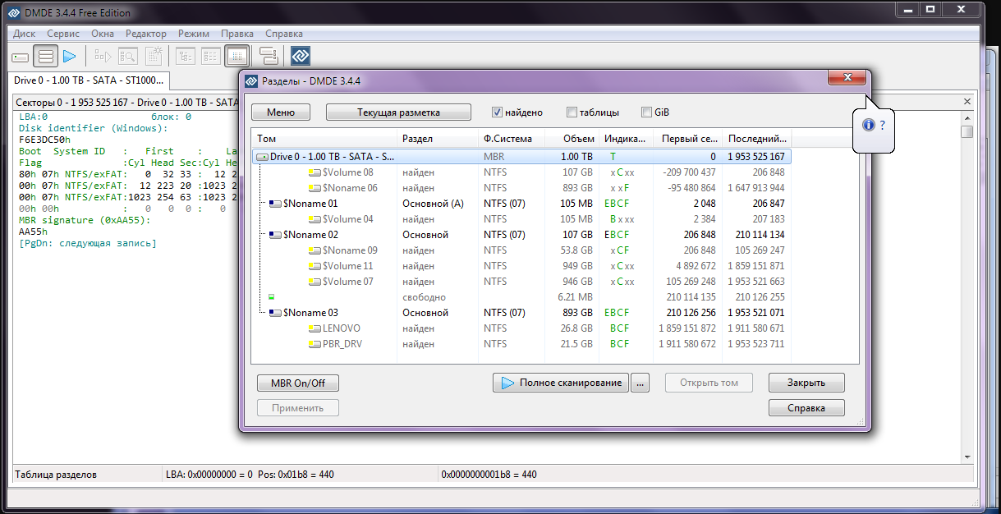The width and height of the screenshot is (1001, 514).
Task: Click the DMDE logo toolbar icon
Action: point(301,57)
